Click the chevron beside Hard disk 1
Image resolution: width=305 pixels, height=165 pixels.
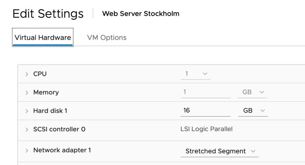pyautogui.click(x=27, y=111)
